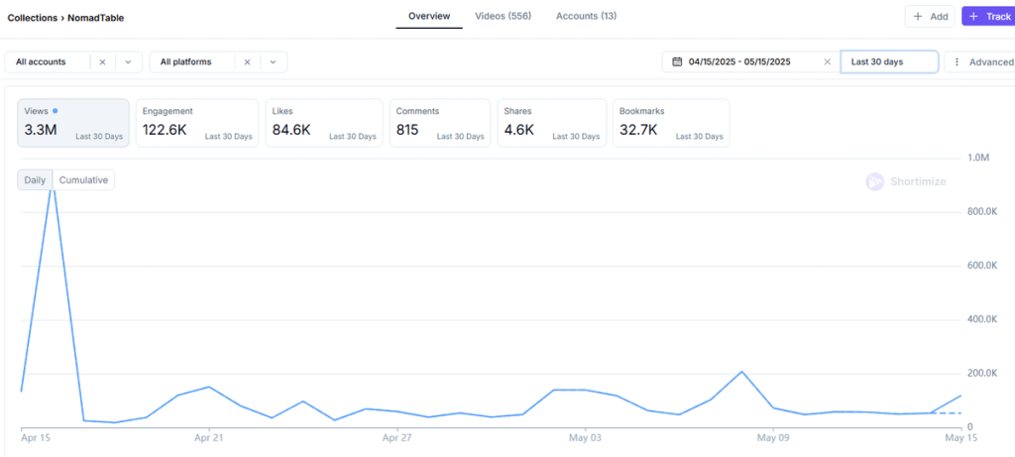
Task: Clear the All platforms filter with X
Action: (x=248, y=61)
